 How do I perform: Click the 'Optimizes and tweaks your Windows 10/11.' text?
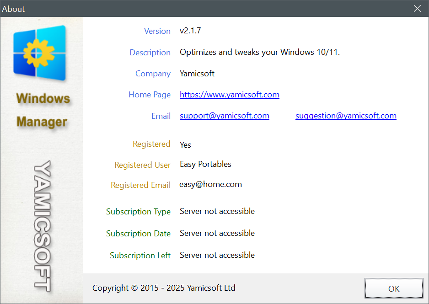click(x=260, y=52)
